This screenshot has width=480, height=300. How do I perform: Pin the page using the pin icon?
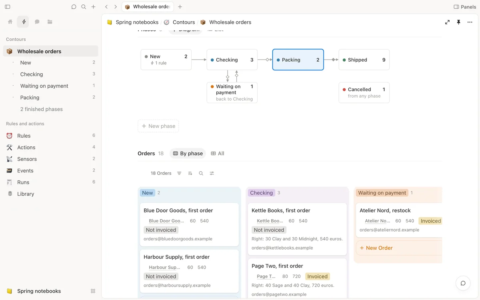pos(458,22)
